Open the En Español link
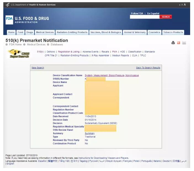The width and height of the screenshot is (194, 171). (x=153, y=13)
